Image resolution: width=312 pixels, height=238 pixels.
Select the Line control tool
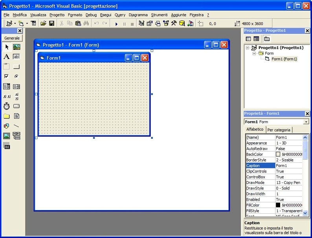(17, 126)
